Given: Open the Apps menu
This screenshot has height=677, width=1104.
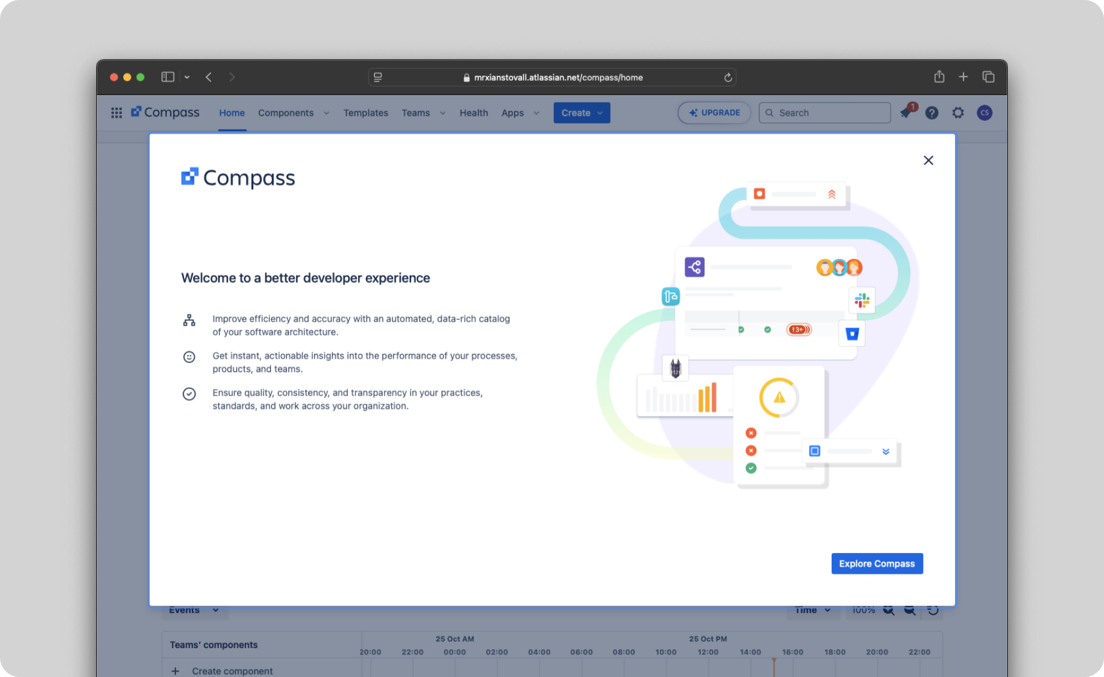Looking at the screenshot, I should pyautogui.click(x=512, y=113).
